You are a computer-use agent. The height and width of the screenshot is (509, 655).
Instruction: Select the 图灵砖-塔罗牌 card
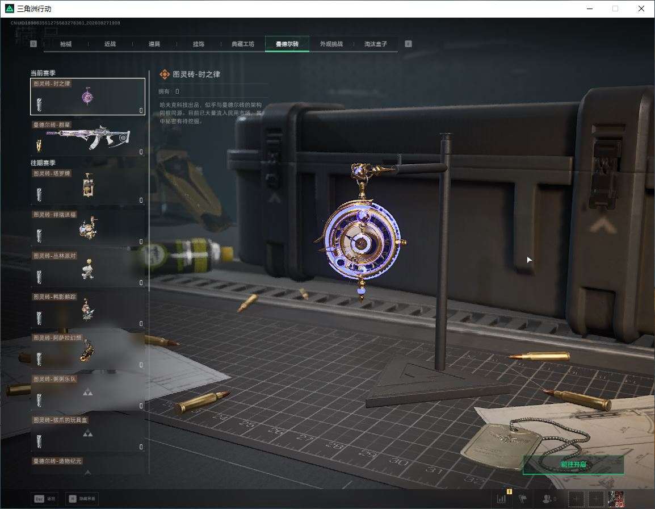click(x=88, y=186)
